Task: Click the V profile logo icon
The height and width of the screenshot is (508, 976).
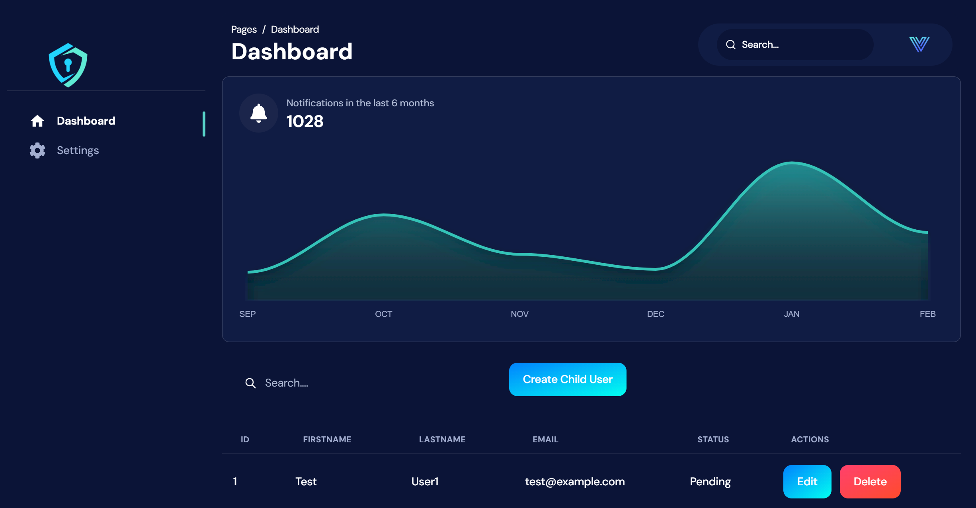Action: (x=919, y=45)
